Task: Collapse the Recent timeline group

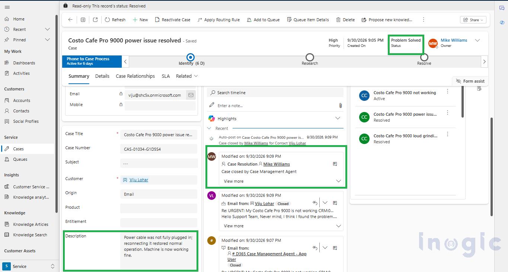Action: [x=210, y=128]
